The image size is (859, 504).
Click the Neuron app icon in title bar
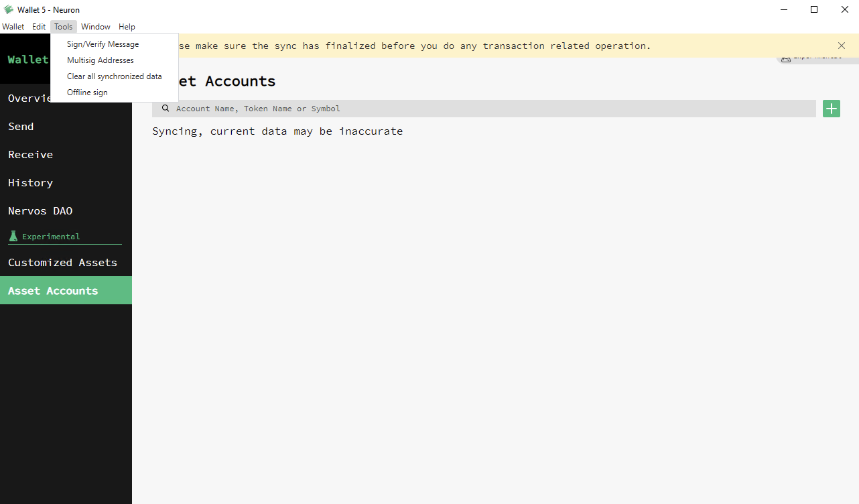[x=9, y=9]
